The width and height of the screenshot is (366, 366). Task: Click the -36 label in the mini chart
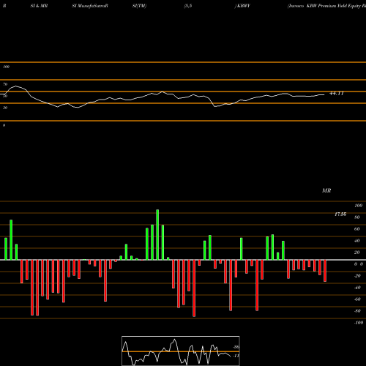(236, 347)
